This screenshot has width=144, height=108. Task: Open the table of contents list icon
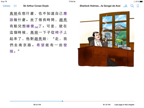15,6
